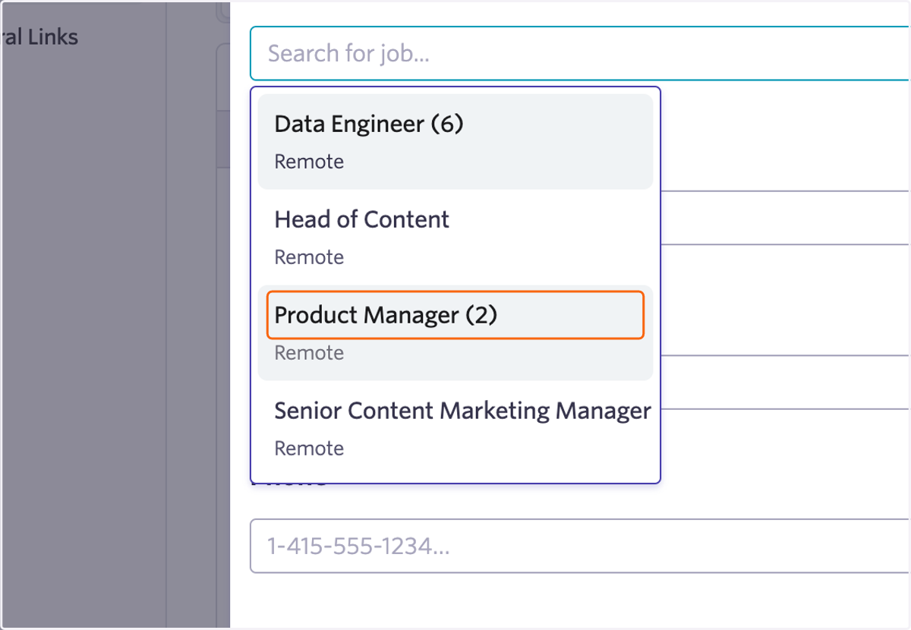Focus the "Search for job..." field
The image size is (911, 630).
[580, 53]
